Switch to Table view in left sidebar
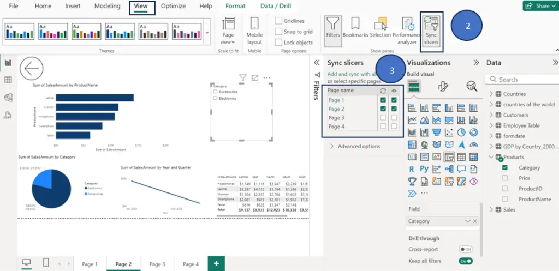The height and width of the screenshot is (271, 559). 8,80
